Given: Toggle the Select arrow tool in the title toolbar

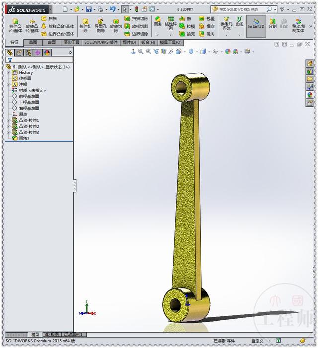Looking at the screenshot, I should tap(125, 9).
